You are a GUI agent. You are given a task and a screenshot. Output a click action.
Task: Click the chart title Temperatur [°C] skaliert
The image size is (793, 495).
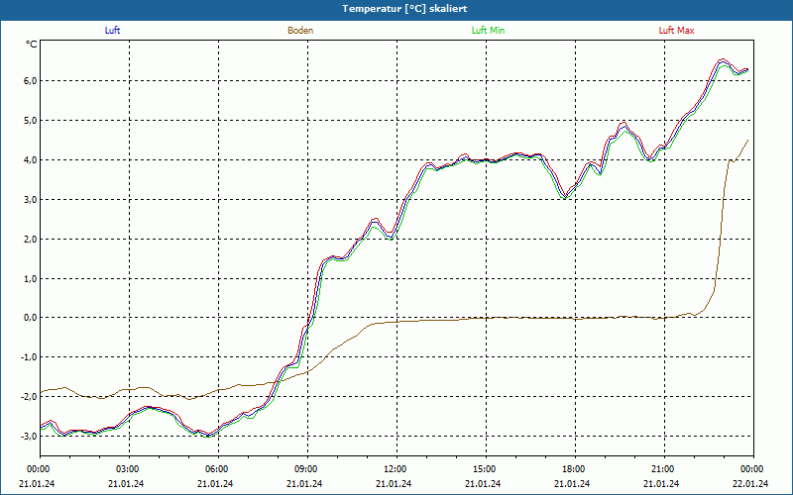396,8
